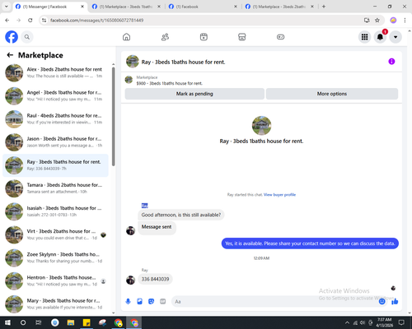
Task: Open Alex 3beds 2baths conversation
Action: (55, 72)
